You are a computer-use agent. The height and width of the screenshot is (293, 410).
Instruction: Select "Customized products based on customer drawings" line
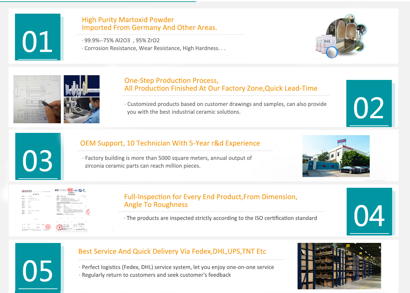[225, 104]
